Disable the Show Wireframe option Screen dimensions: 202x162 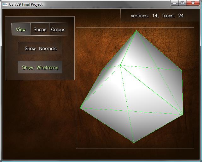[x=40, y=67]
